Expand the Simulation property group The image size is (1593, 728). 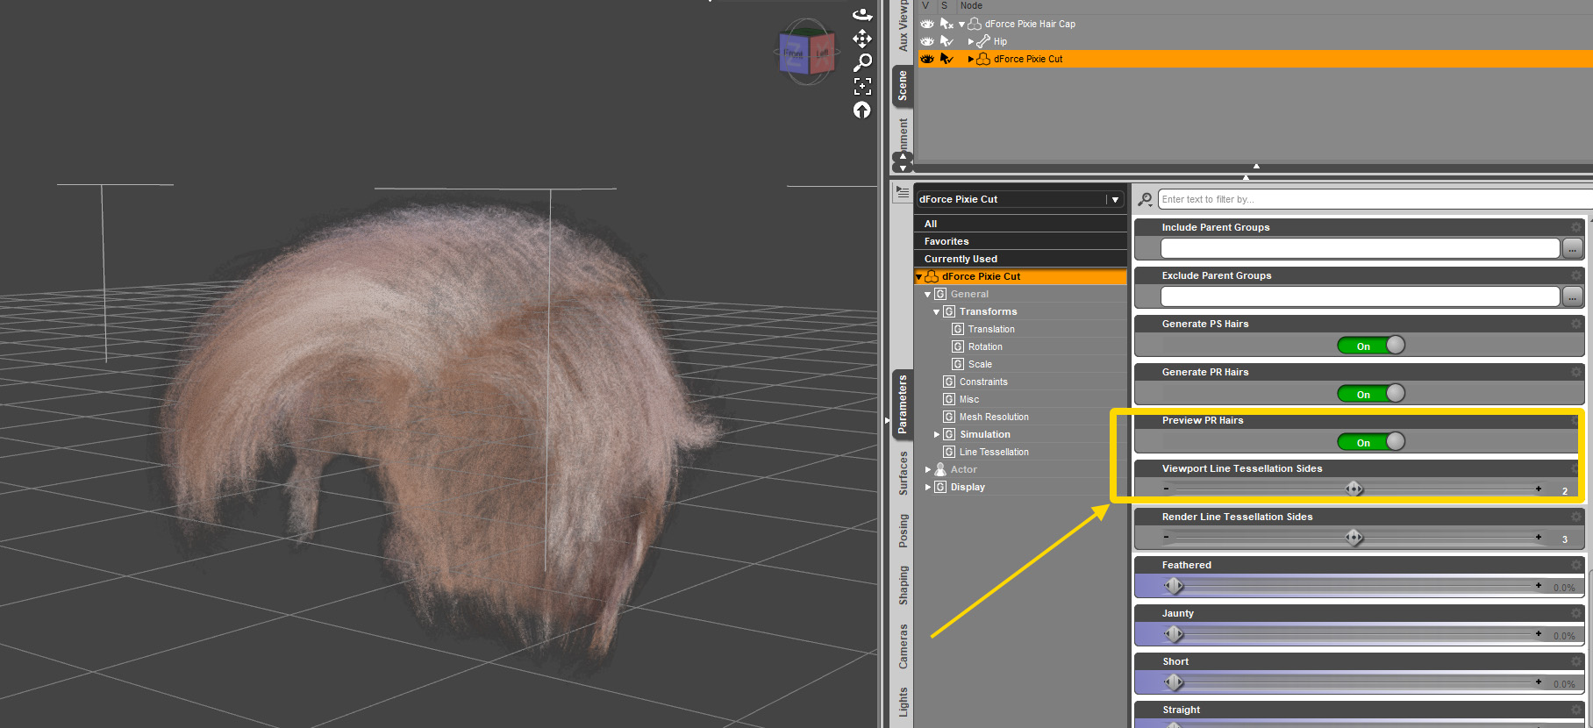pos(937,434)
